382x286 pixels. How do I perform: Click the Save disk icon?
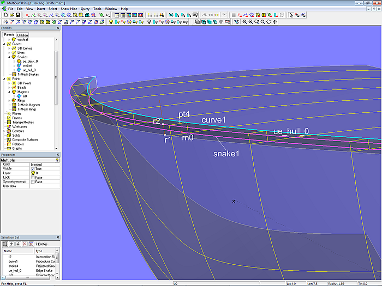pyautogui.click(x=17, y=15)
